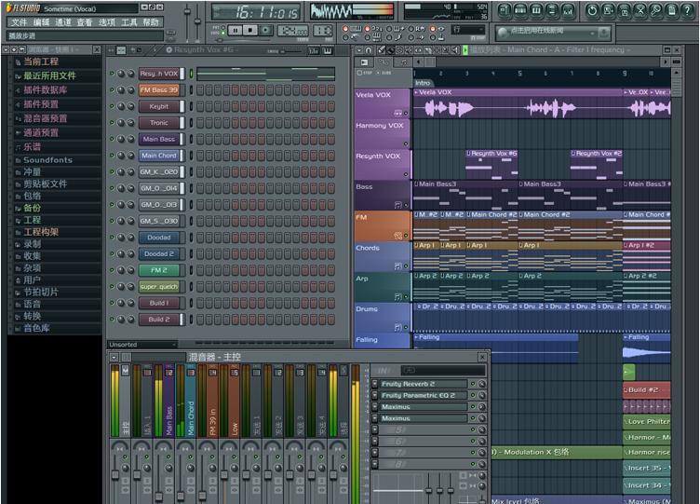Click the Intro timeline marker in playlist
The image size is (700, 504).
tap(424, 83)
